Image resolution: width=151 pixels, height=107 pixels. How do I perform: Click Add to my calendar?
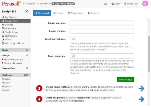coord(13,43)
